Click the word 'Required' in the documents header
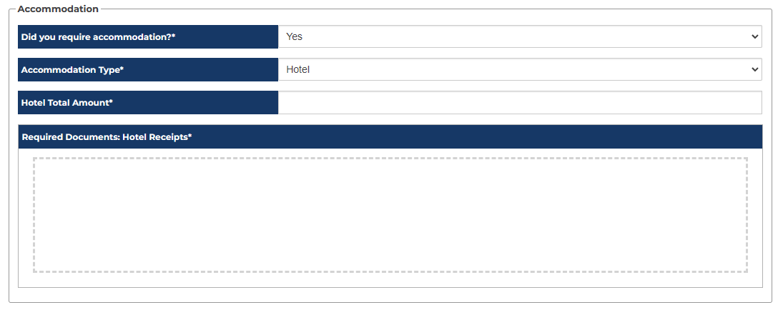 tap(43, 136)
